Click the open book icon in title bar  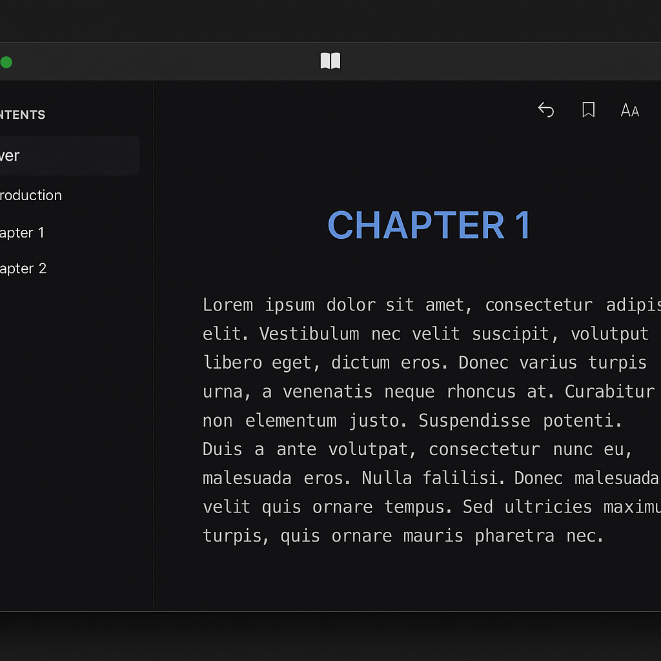[330, 61]
